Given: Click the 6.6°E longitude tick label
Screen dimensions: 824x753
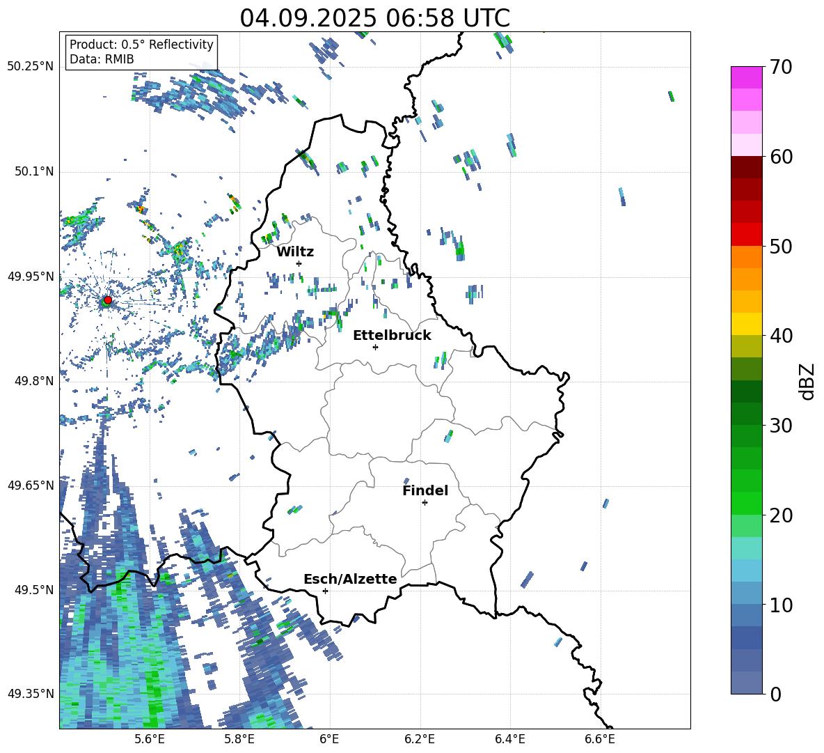Looking at the screenshot, I should tap(600, 739).
